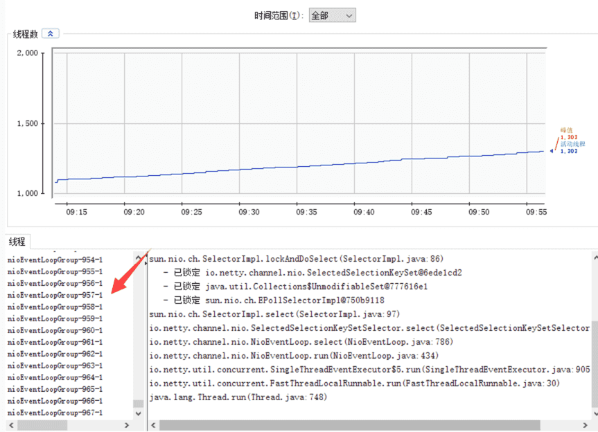Click the NioEventLoop.run stack frame line
Viewport: 598px width, 432px height.
(x=294, y=356)
